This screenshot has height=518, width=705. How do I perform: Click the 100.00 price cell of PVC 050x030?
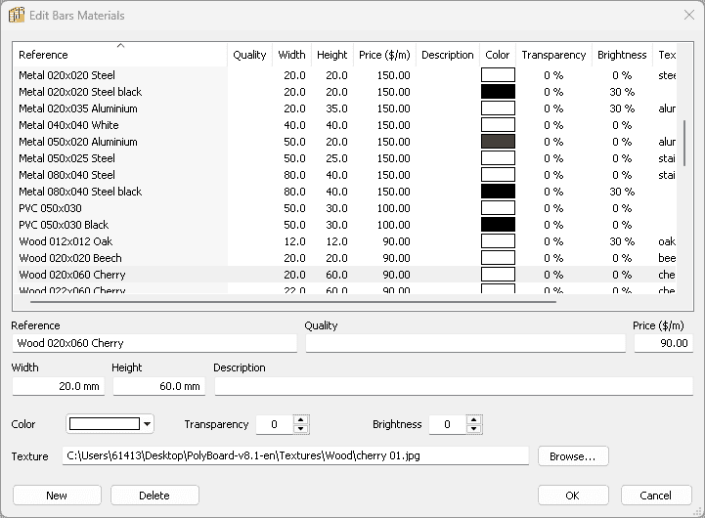(x=393, y=208)
